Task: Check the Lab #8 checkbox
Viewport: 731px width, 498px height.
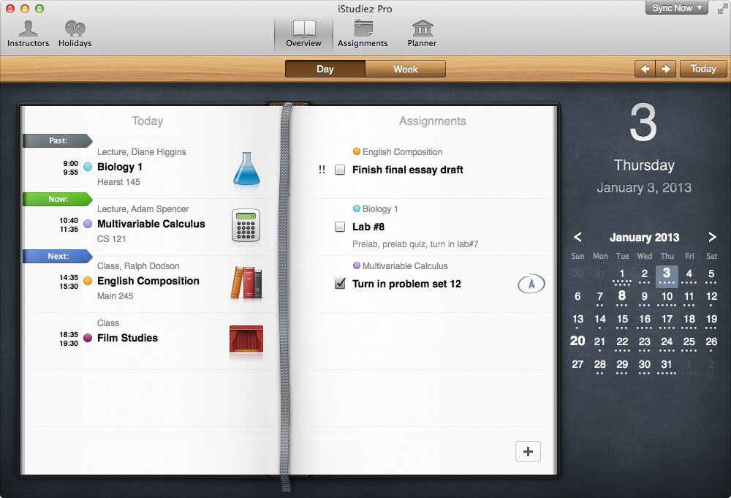Action: [340, 227]
